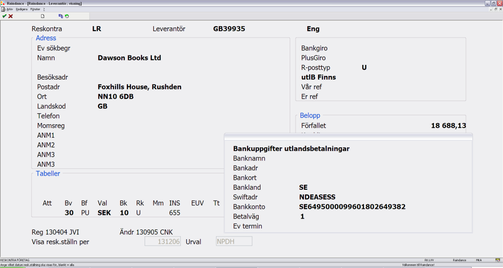The height and width of the screenshot is (268, 503).
Task: Click the ANM2 label
Action: coord(46,145)
